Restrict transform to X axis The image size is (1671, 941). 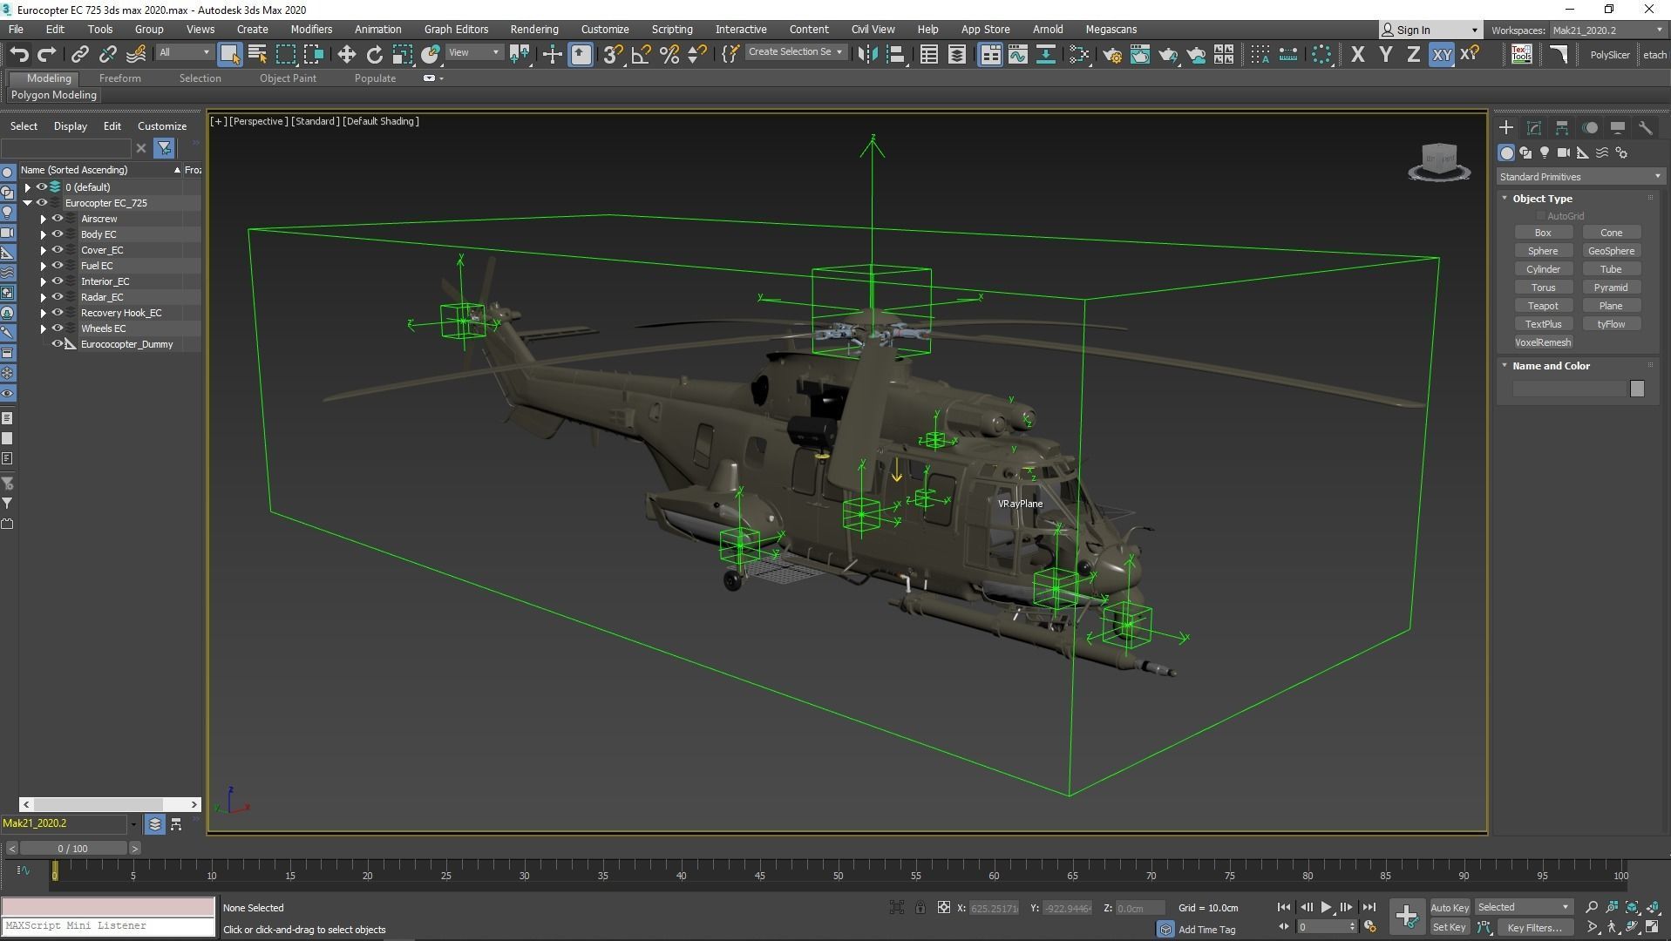(1357, 54)
